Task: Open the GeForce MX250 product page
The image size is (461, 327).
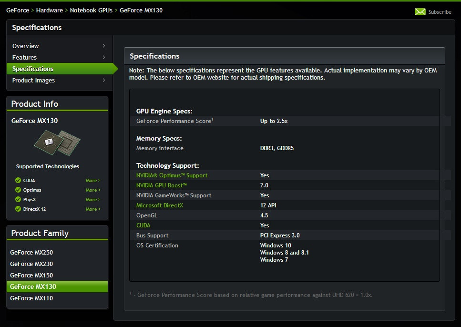Action: [31, 252]
